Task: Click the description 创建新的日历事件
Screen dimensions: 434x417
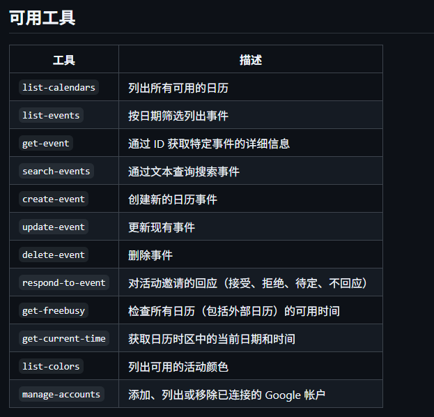Action: tap(173, 199)
